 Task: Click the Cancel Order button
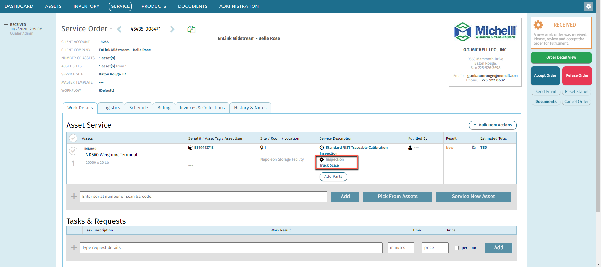point(576,102)
